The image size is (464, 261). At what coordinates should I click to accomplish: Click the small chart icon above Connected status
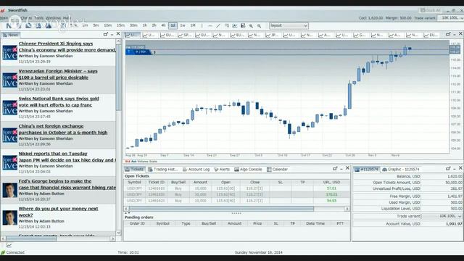[x=9, y=245]
